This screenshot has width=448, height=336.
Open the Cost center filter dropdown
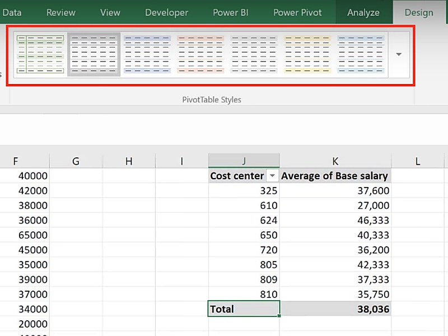(272, 176)
